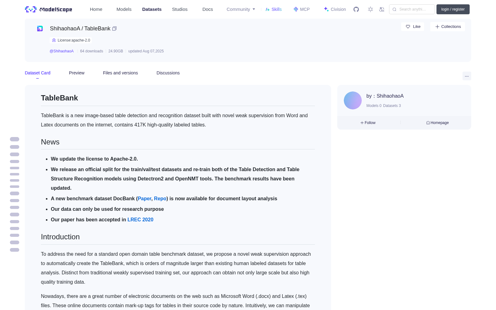Click the 24.90GB size label
This screenshot has height=310, width=496.
coord(116,51)
